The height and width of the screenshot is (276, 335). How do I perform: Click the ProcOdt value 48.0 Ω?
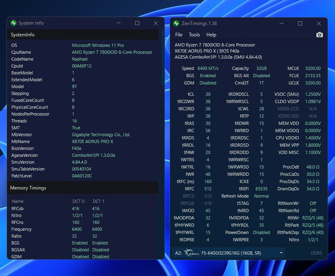click(313, 167)
